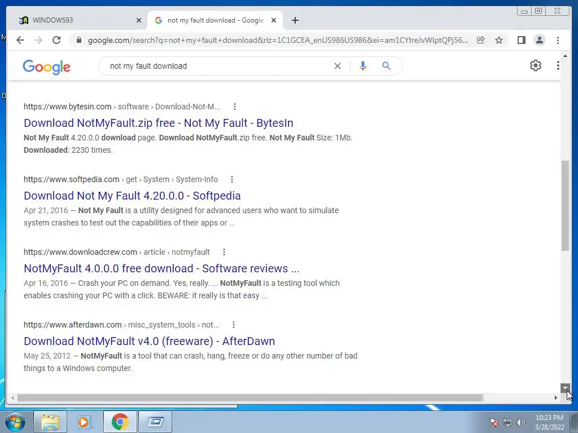This screenshot has width=578, height=433.
Task: Click the Show desktop button by the clock
Action: coord(574,422)
